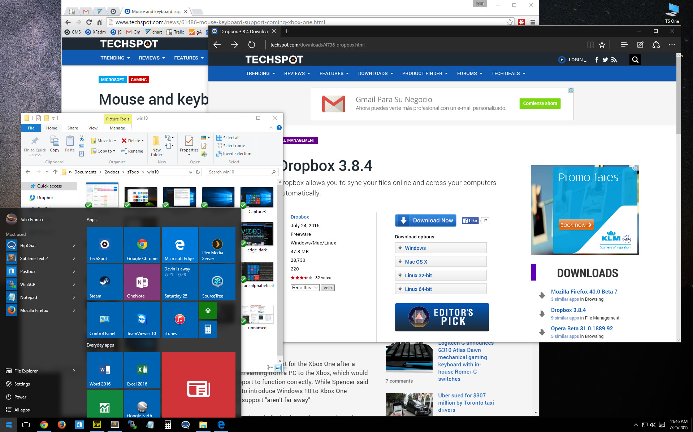Open the Mozilla Firefox 40.0 Beta 7 link

coord(584,292)
